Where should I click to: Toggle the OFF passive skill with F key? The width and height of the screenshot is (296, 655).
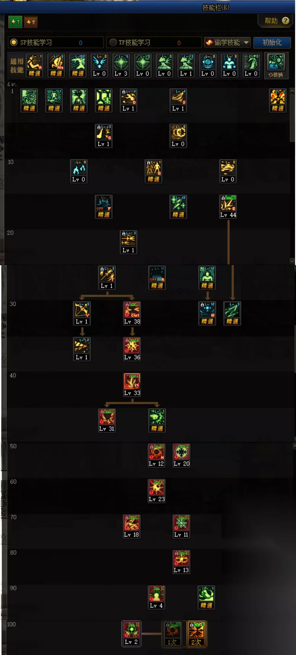104,203
